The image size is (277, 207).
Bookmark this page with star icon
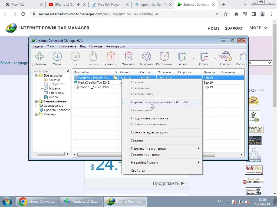tap(226, 14)
